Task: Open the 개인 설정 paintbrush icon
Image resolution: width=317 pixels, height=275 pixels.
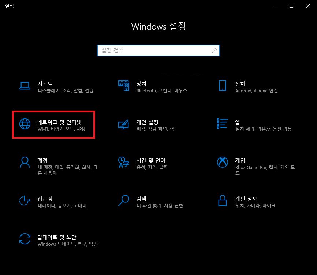Action: [123, 125]
